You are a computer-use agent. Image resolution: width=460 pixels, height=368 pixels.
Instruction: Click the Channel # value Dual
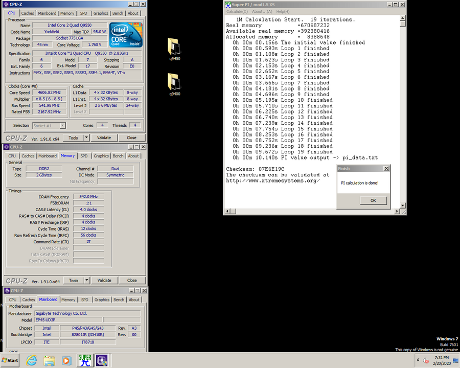pyautogui.click(x=116, y=169)
